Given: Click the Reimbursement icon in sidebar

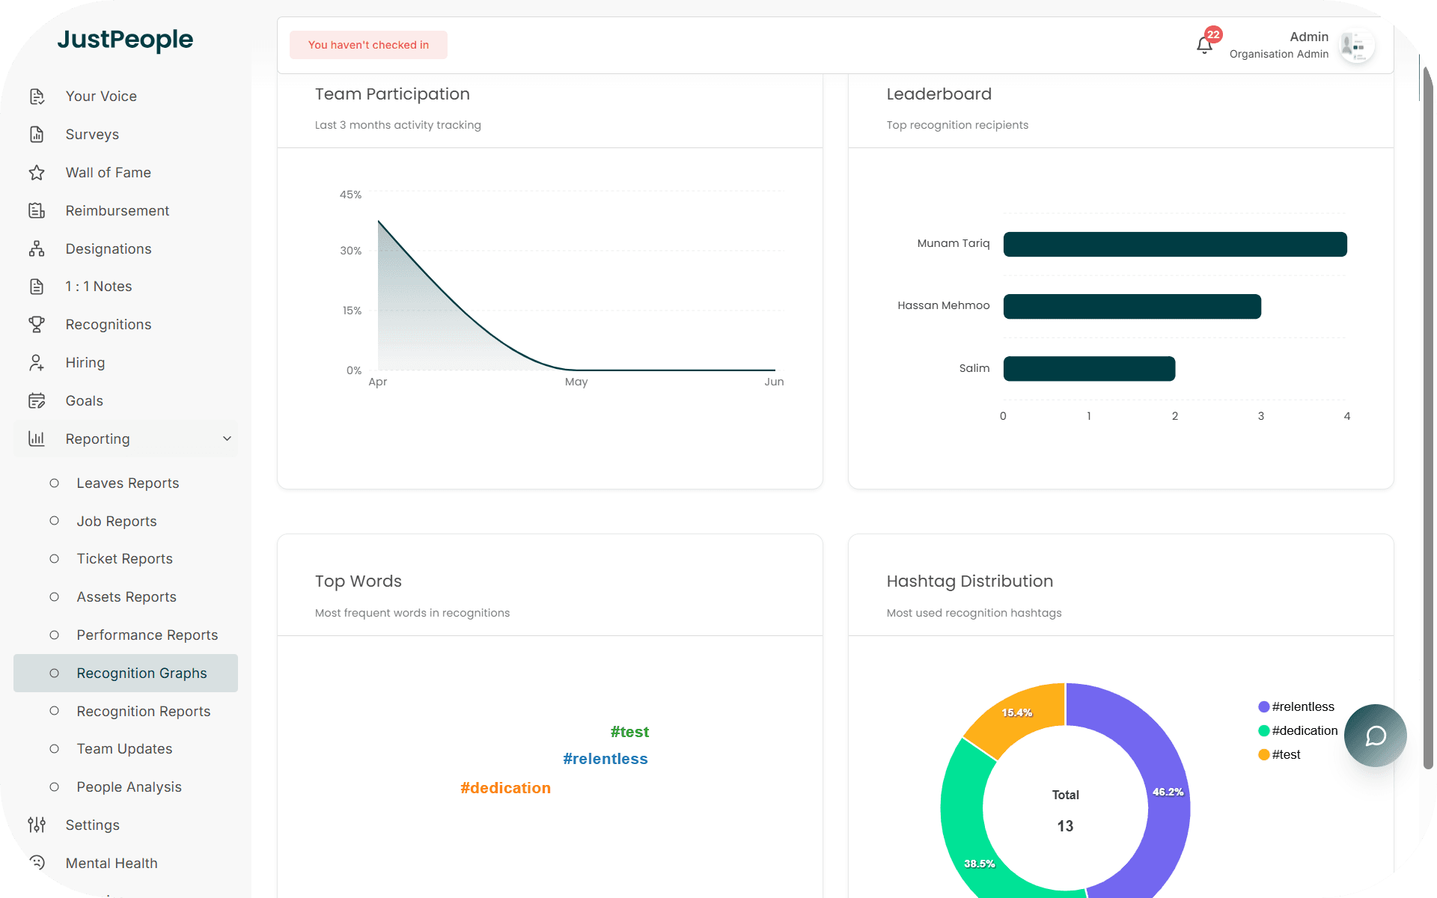Looking at the screenshot, I should tap(37, 211).
